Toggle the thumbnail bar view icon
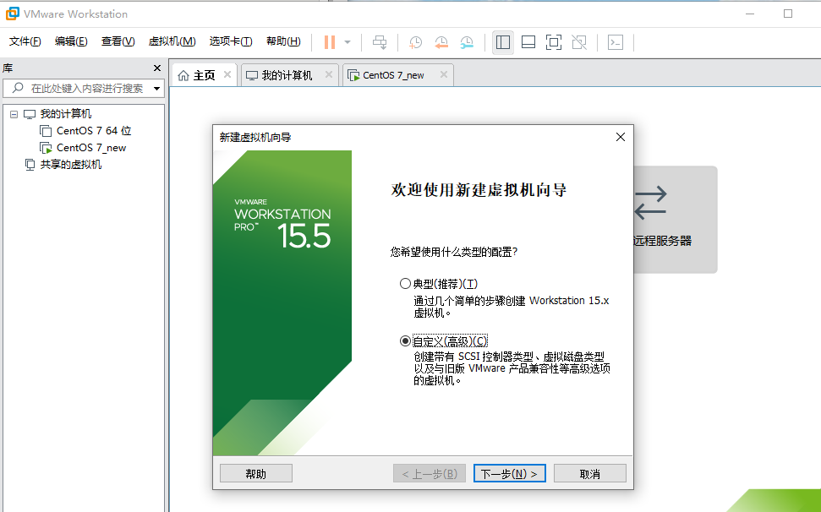Image resolution: width=821 pixels, height=512 pixels. 528,42
